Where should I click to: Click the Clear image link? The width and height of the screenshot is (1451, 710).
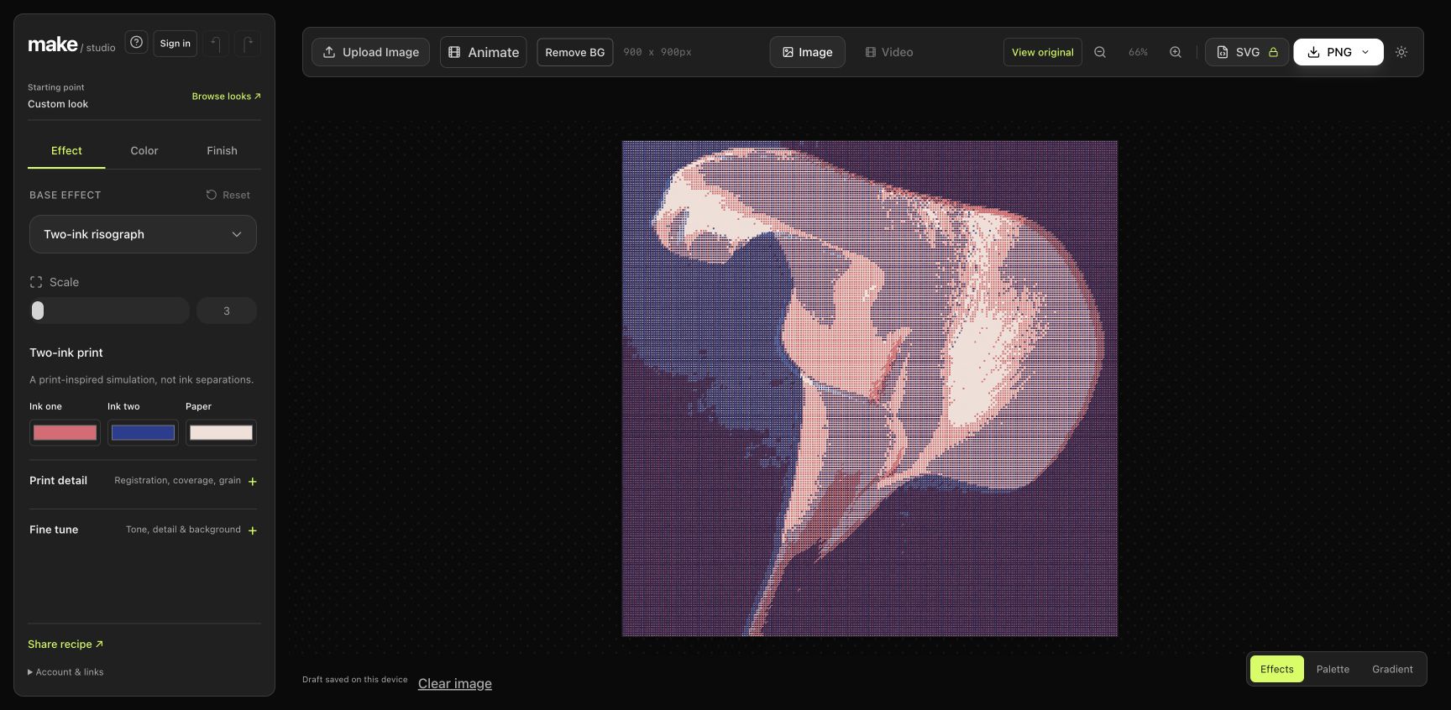point(455,684)
